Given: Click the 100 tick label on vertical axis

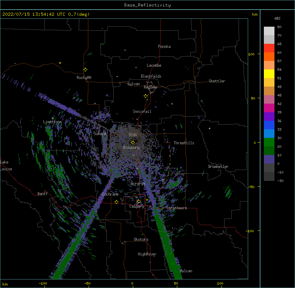Looking at the screenshot, I should click(251, 54).
